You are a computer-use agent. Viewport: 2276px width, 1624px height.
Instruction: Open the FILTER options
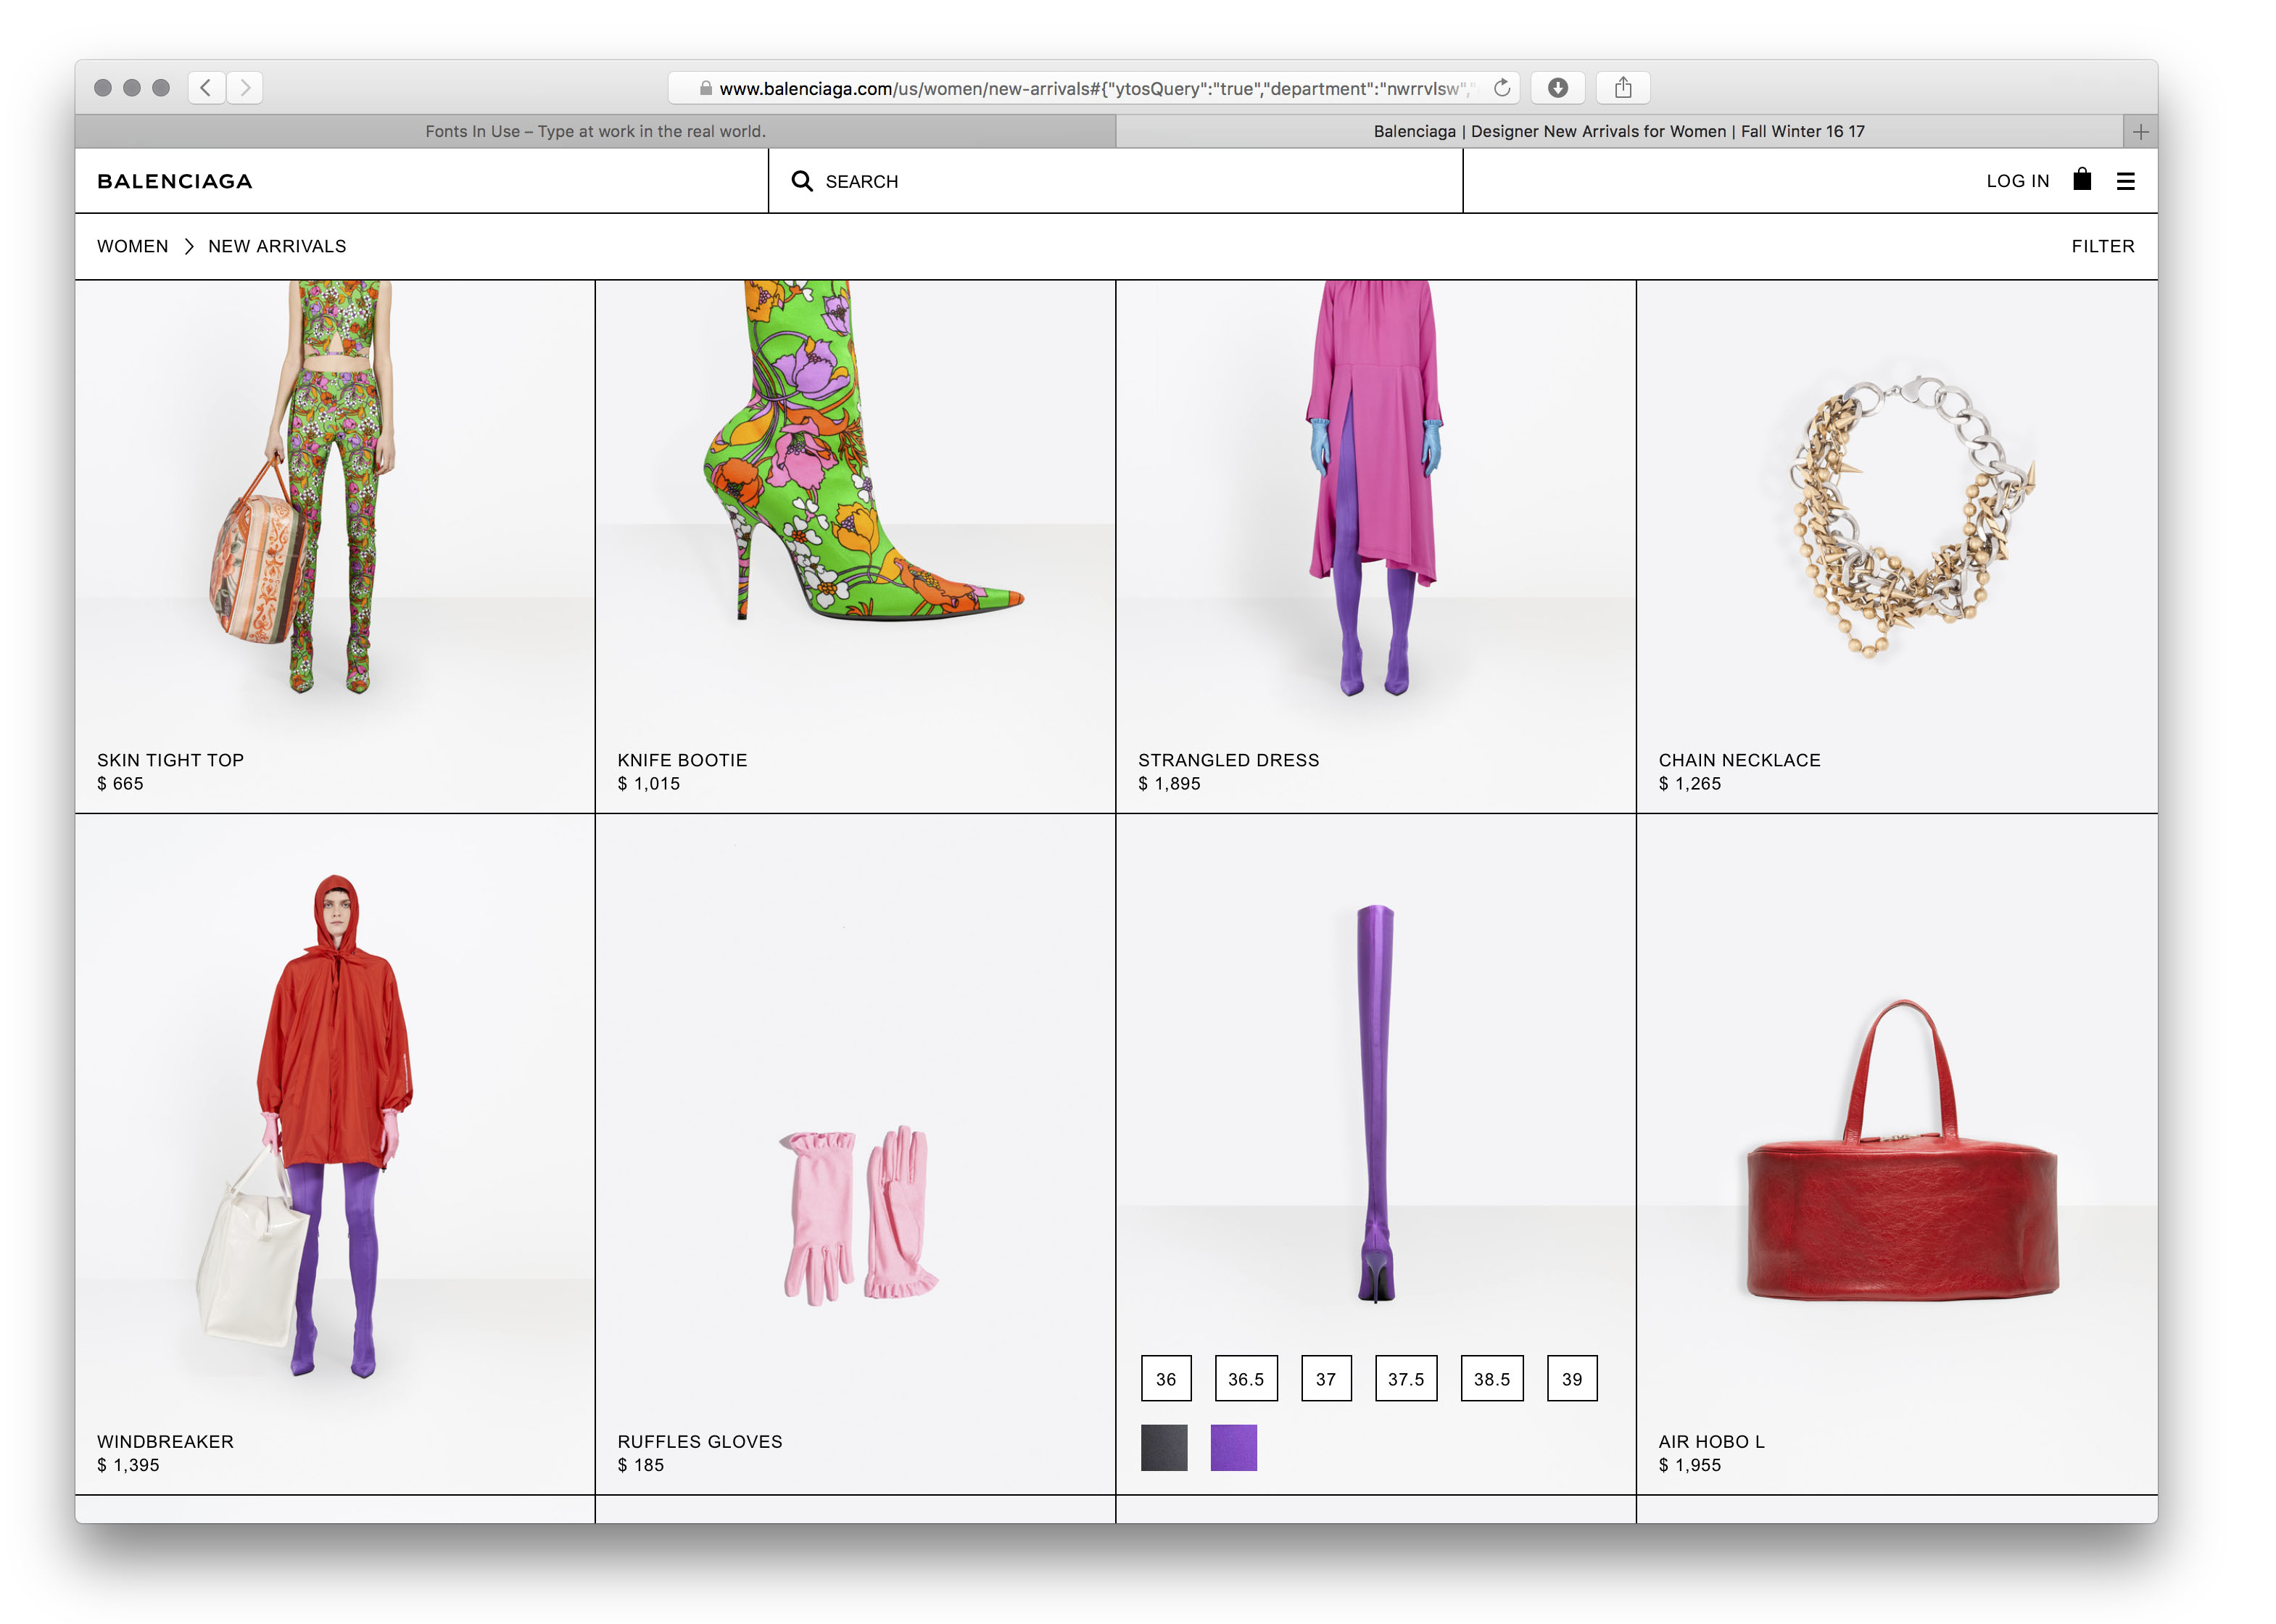[2102, 246]
